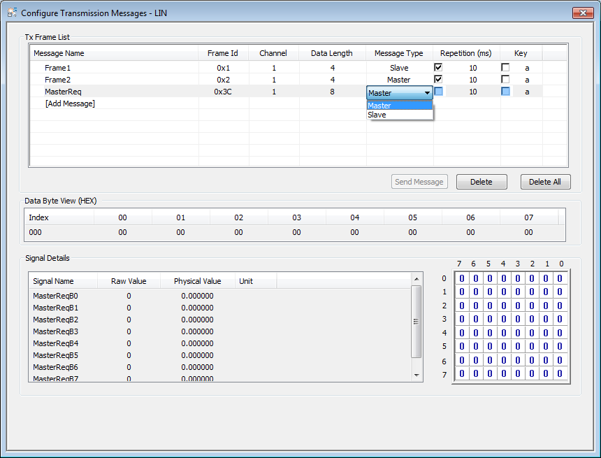Toggle bit 7 of byte 0
This screenshot has width=601, height=458.
click(x=461, y=278)
